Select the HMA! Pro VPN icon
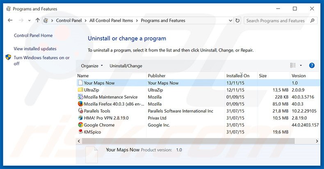 pyautogui.click(x=80, y=118)
